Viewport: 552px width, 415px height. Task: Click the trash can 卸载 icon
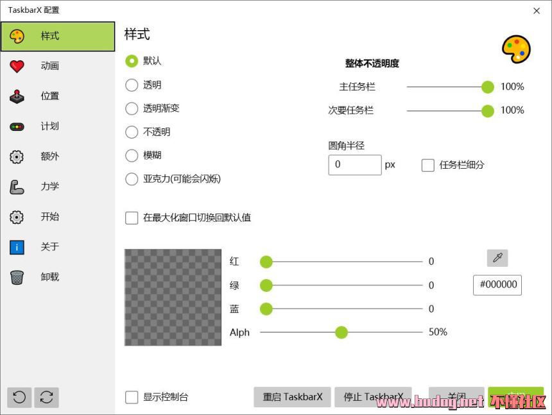point(17,277)
